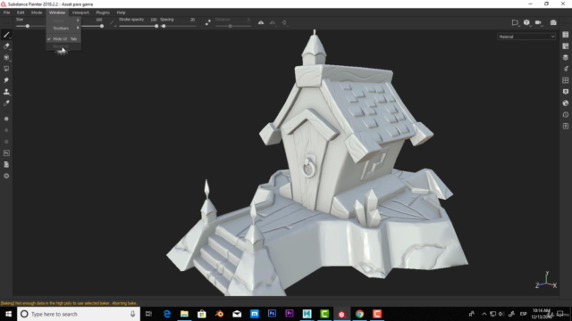Open the Display Settings panel icon
Viewport: 572px width, 321px height.
pos(566,92)
